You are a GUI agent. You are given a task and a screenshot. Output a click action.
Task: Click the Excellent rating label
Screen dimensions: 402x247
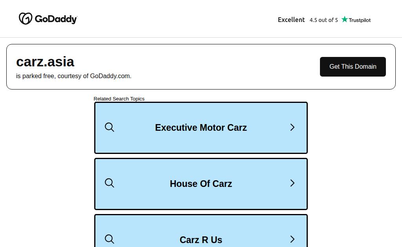291,20
